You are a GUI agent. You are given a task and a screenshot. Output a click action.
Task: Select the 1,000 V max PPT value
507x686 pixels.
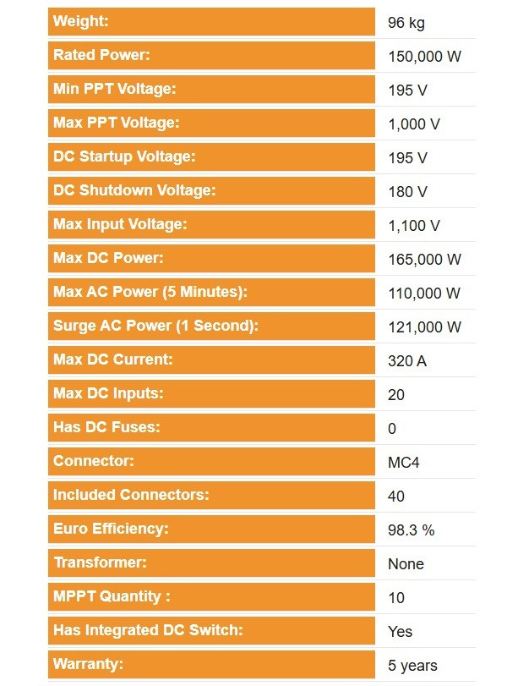tap(413, 124)
